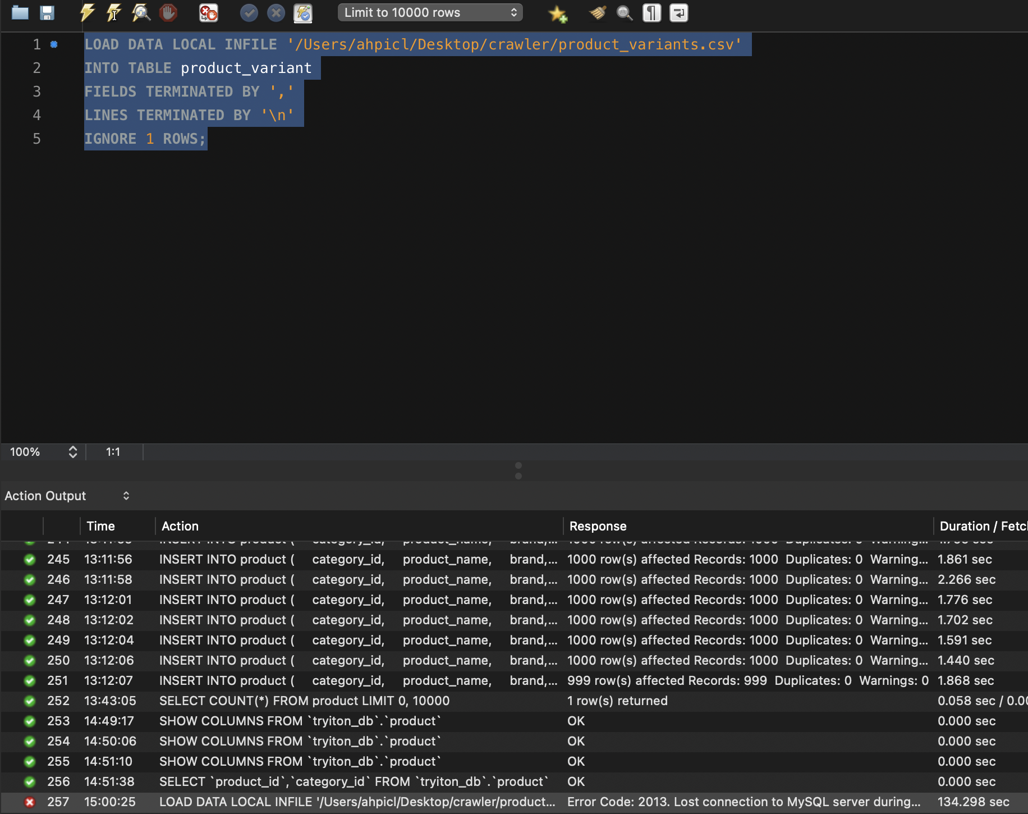Open find panel with the magnifier icon
The width and height of the screenshot is (1028, 814).
coord(625,12)
